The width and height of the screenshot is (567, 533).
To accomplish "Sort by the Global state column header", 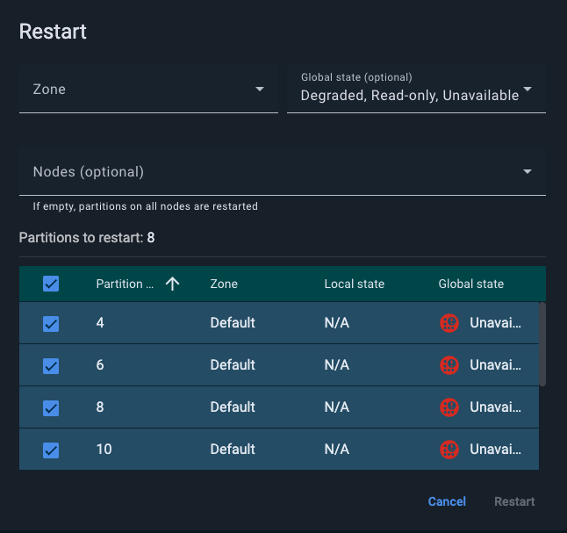I will (x=471, y=284).
